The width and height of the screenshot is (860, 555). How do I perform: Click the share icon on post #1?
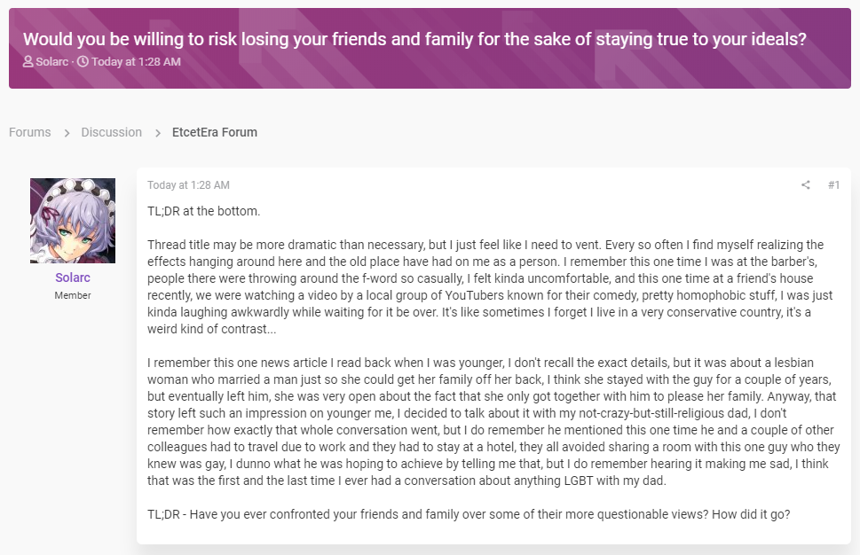point(805,185)
